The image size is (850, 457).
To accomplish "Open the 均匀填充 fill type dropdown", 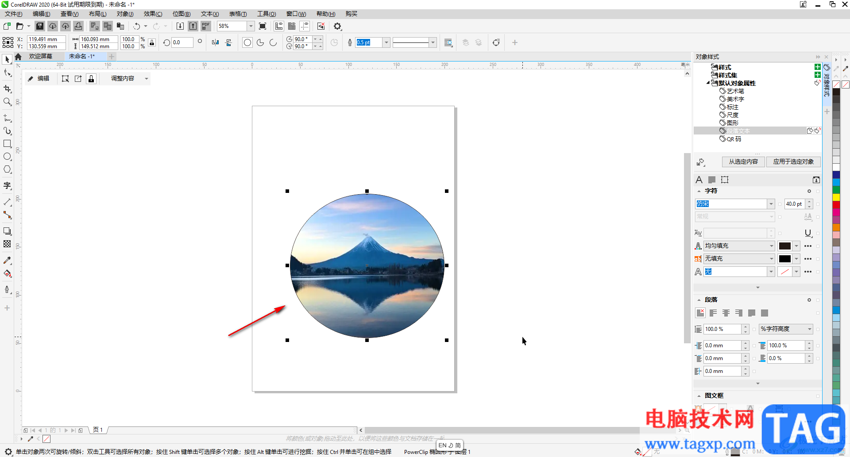I will [771, 246].
